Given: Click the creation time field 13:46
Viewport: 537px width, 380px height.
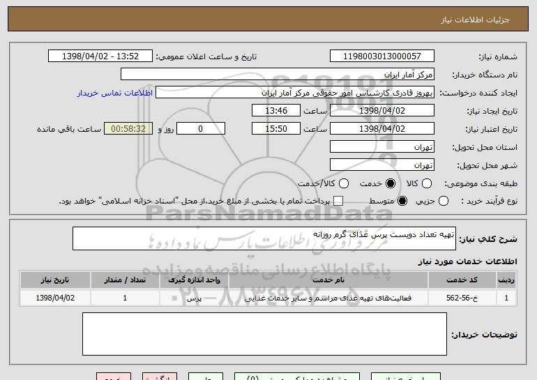Looking at the screenshot, I should click(x=276, y=111).
